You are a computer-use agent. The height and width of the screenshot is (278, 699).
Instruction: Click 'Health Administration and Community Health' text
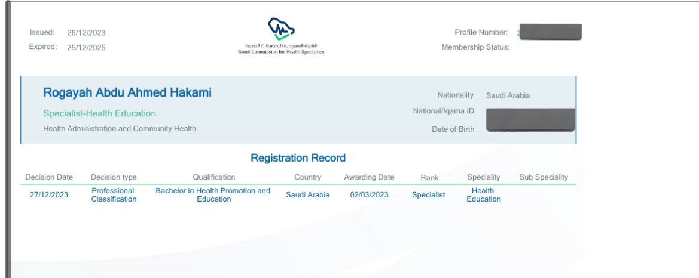click(120, 128)
